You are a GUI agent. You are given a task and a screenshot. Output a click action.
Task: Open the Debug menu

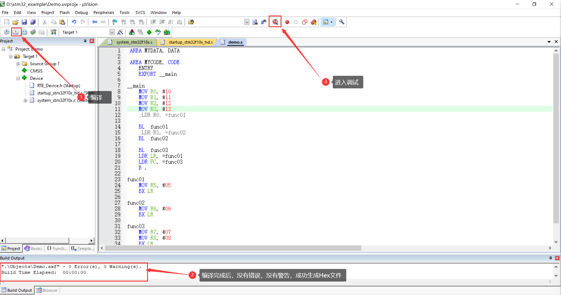point(81,13)
